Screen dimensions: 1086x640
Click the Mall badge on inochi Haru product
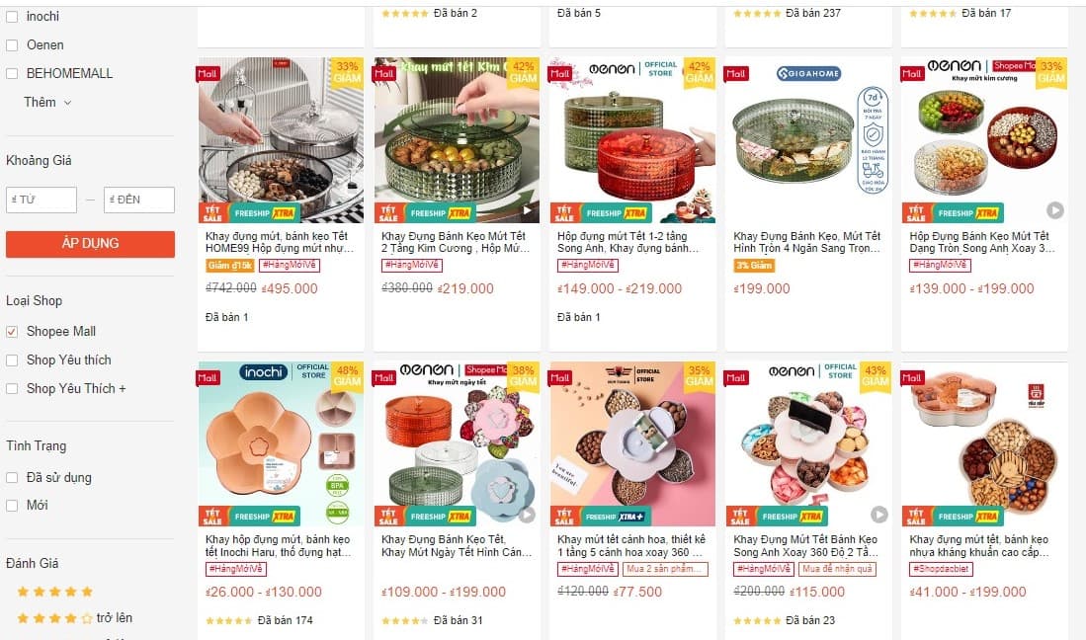208,377
